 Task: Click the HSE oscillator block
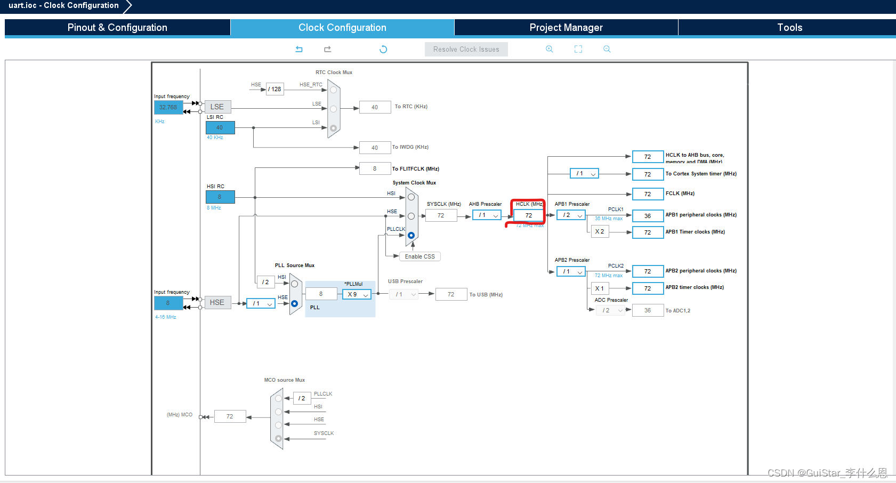tap(217, 302)
